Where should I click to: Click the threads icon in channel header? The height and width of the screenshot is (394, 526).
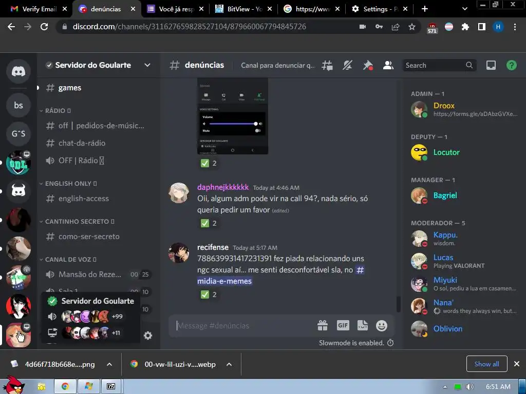pos(327,65)
